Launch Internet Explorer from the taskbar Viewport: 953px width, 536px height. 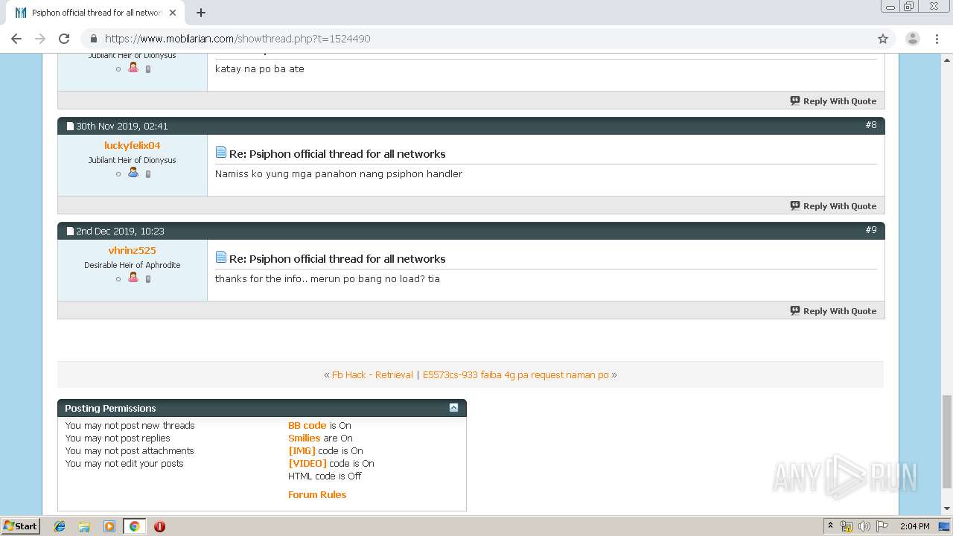click(x=60, y=526)
